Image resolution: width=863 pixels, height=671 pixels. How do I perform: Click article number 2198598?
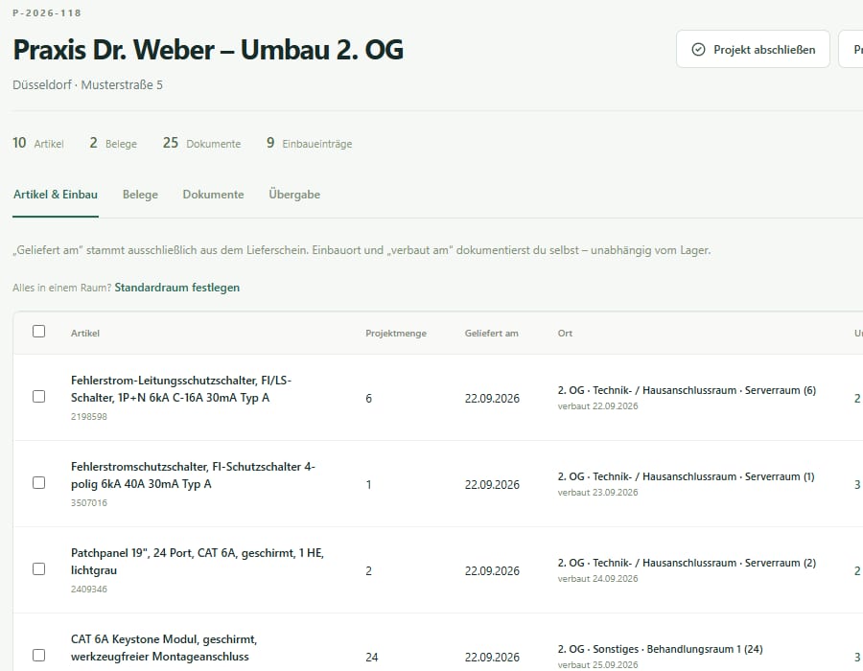[89, 417]
